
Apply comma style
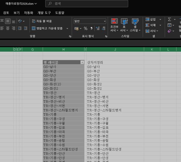(x=91, y=28)
